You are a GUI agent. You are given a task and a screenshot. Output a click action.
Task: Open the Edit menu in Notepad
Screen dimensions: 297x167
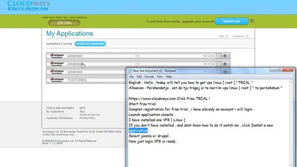[139, 77]
